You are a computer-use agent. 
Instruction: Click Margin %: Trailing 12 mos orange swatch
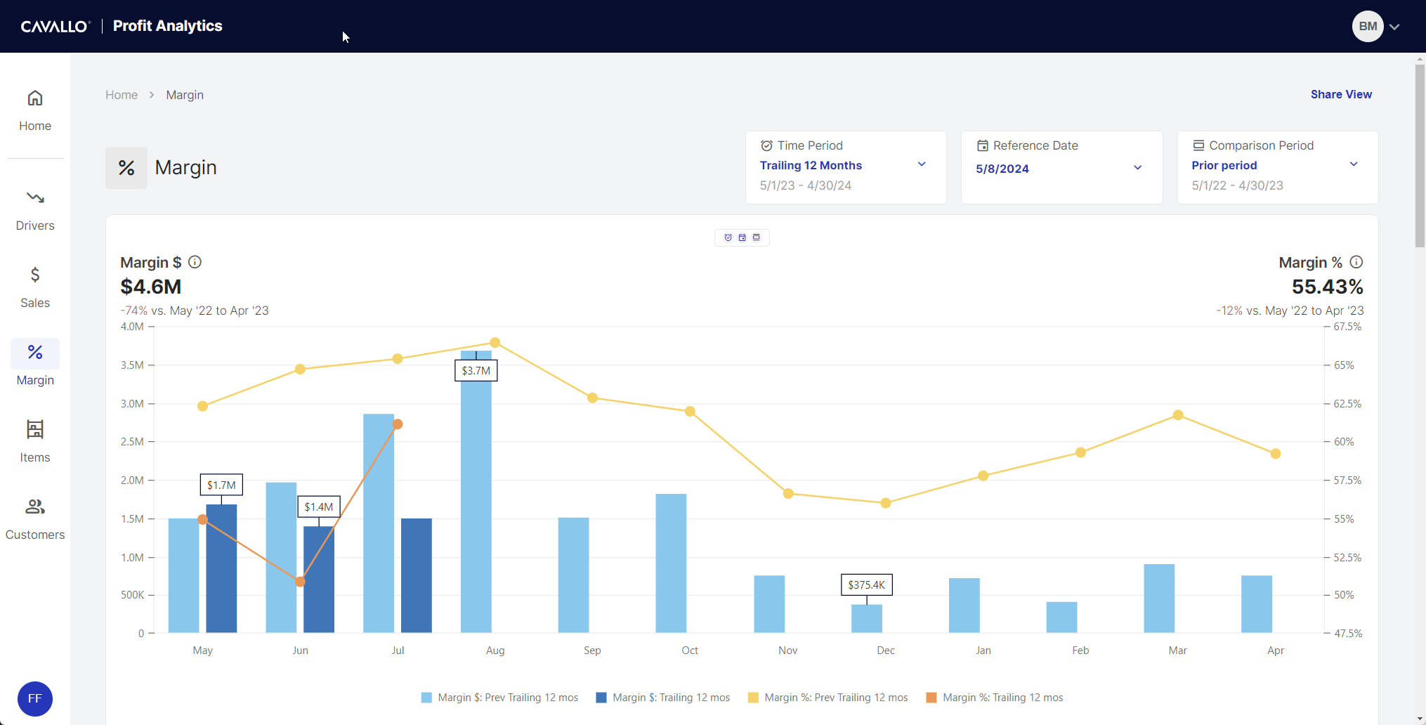[x=931, y=698]
